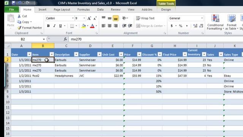
Task: Open the Supplier column filter dropdown
Action: [99, 54]
